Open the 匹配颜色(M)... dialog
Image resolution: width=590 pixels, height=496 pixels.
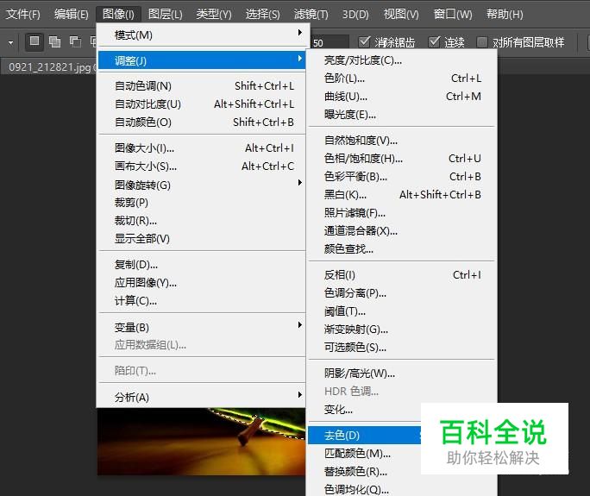point(364,453)
